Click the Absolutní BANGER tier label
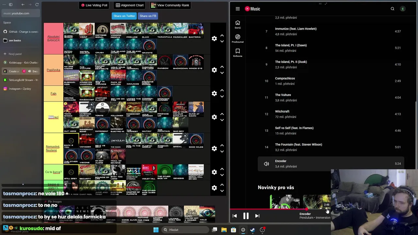The height and width of the screenshot is (235, 418). 54,39
